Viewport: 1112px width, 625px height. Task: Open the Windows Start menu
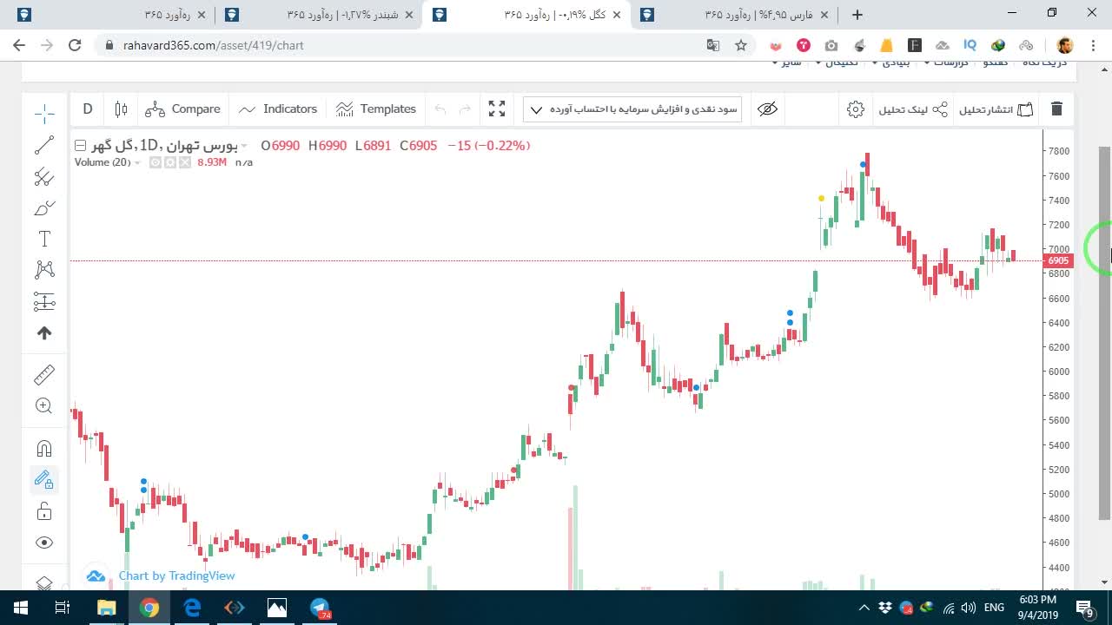20,608
